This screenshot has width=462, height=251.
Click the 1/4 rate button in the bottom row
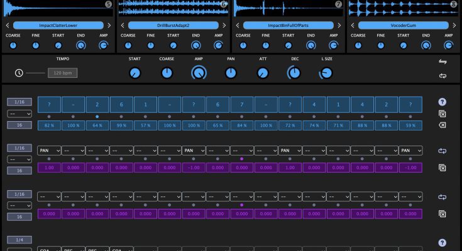(19, 240)
